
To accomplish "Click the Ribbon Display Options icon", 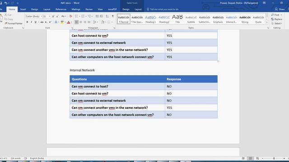I will pos(264,3).
